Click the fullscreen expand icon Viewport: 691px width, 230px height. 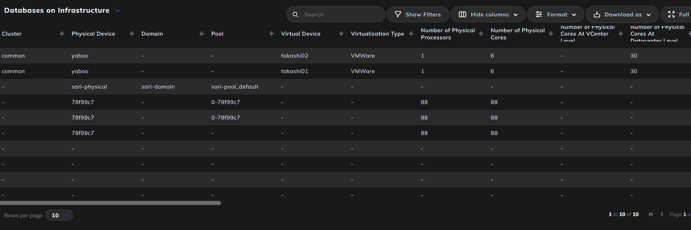click(671, 15)
